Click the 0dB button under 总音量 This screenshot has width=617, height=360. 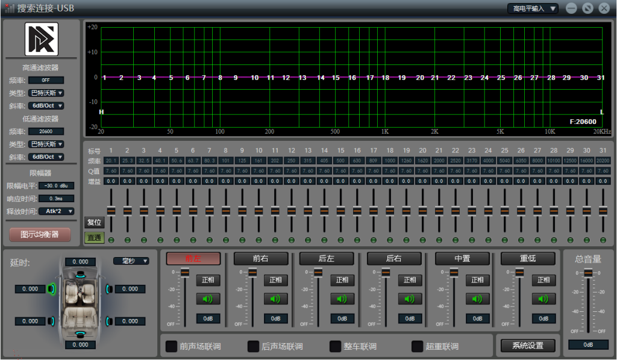[588, 345]
